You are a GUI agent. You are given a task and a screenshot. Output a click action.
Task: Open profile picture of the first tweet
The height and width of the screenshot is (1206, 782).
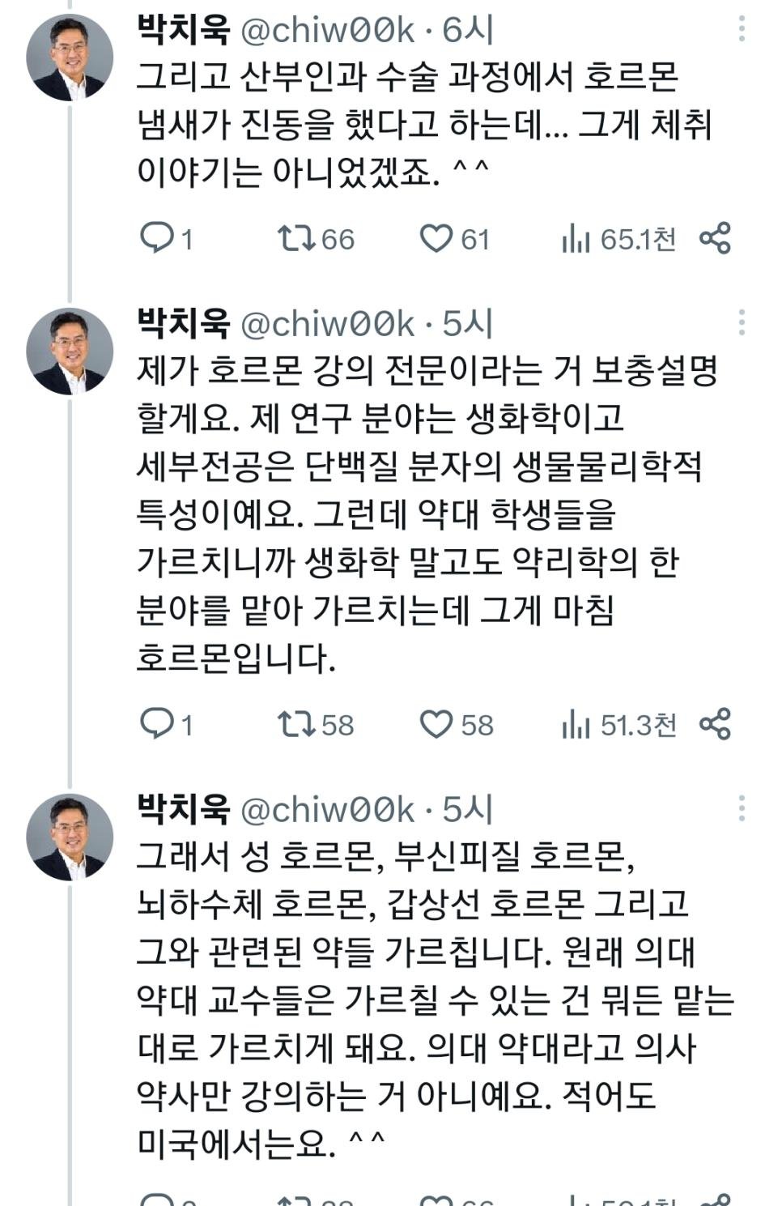70,58
